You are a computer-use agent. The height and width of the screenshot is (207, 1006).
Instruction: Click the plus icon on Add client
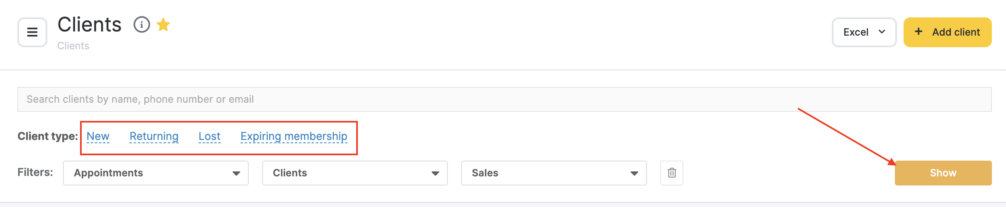pyautogui.click(x=919, y=32)
